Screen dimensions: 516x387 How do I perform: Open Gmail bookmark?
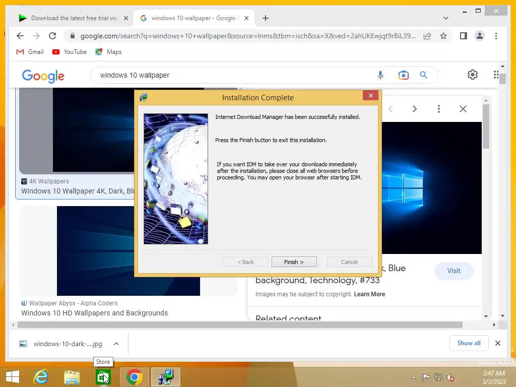click(30, 52)
